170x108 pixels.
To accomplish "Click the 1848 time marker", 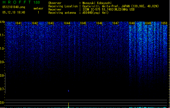I will [132, 23].
